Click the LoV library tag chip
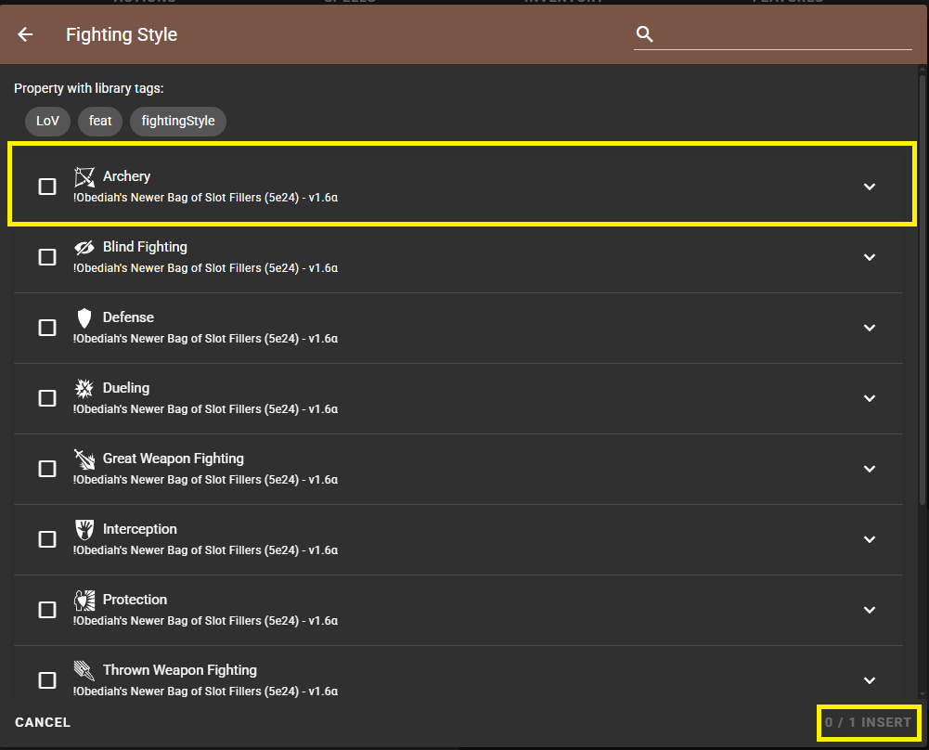This screenshot has height=750, width=929. [47, 121]
